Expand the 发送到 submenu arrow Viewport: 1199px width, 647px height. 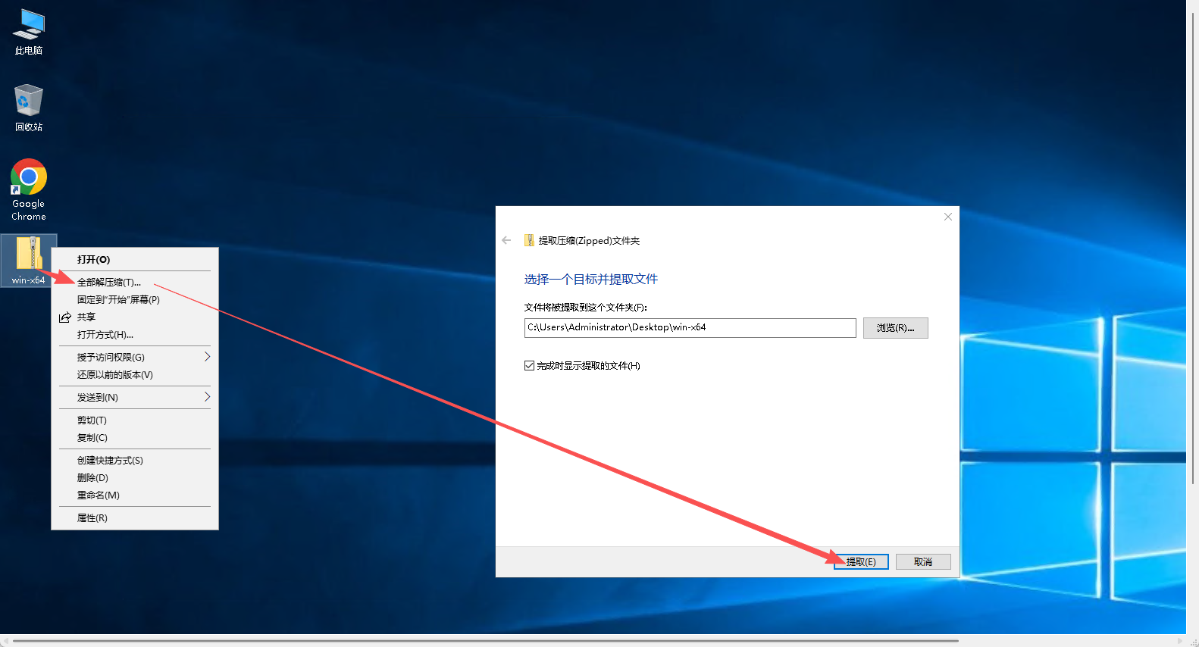[207, 397]
